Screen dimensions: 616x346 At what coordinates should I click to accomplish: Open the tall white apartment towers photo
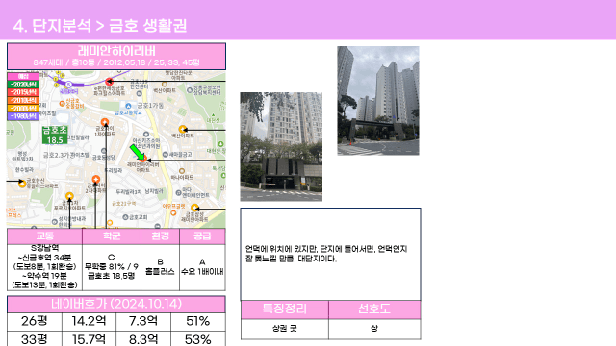click(378, 100)
